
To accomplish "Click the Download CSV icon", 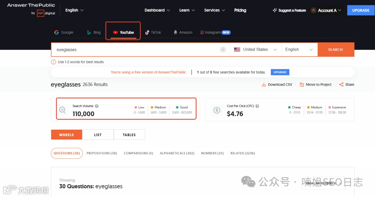I will 264,85.
